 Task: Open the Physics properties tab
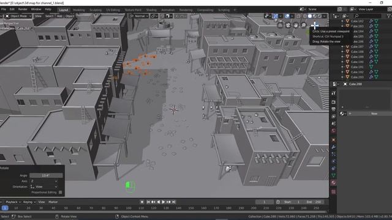point(333,161)
